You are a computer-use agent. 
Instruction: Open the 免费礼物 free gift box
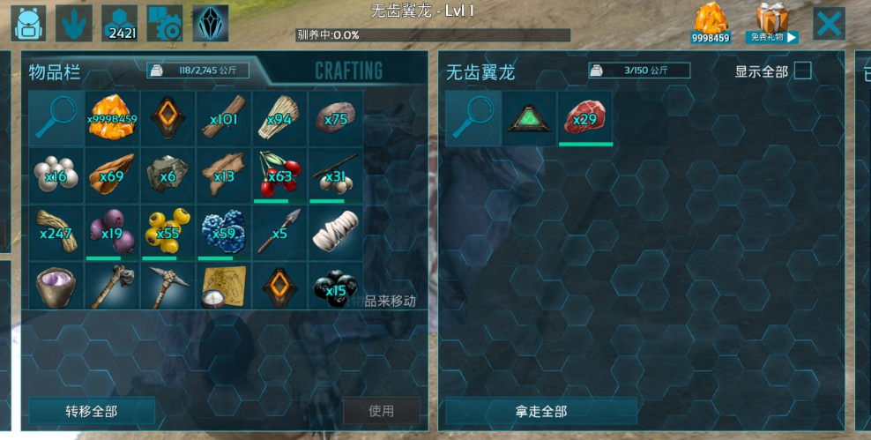[772, 23]
